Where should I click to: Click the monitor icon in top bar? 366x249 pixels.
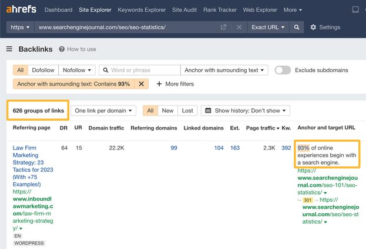click(x=355, y=9)
